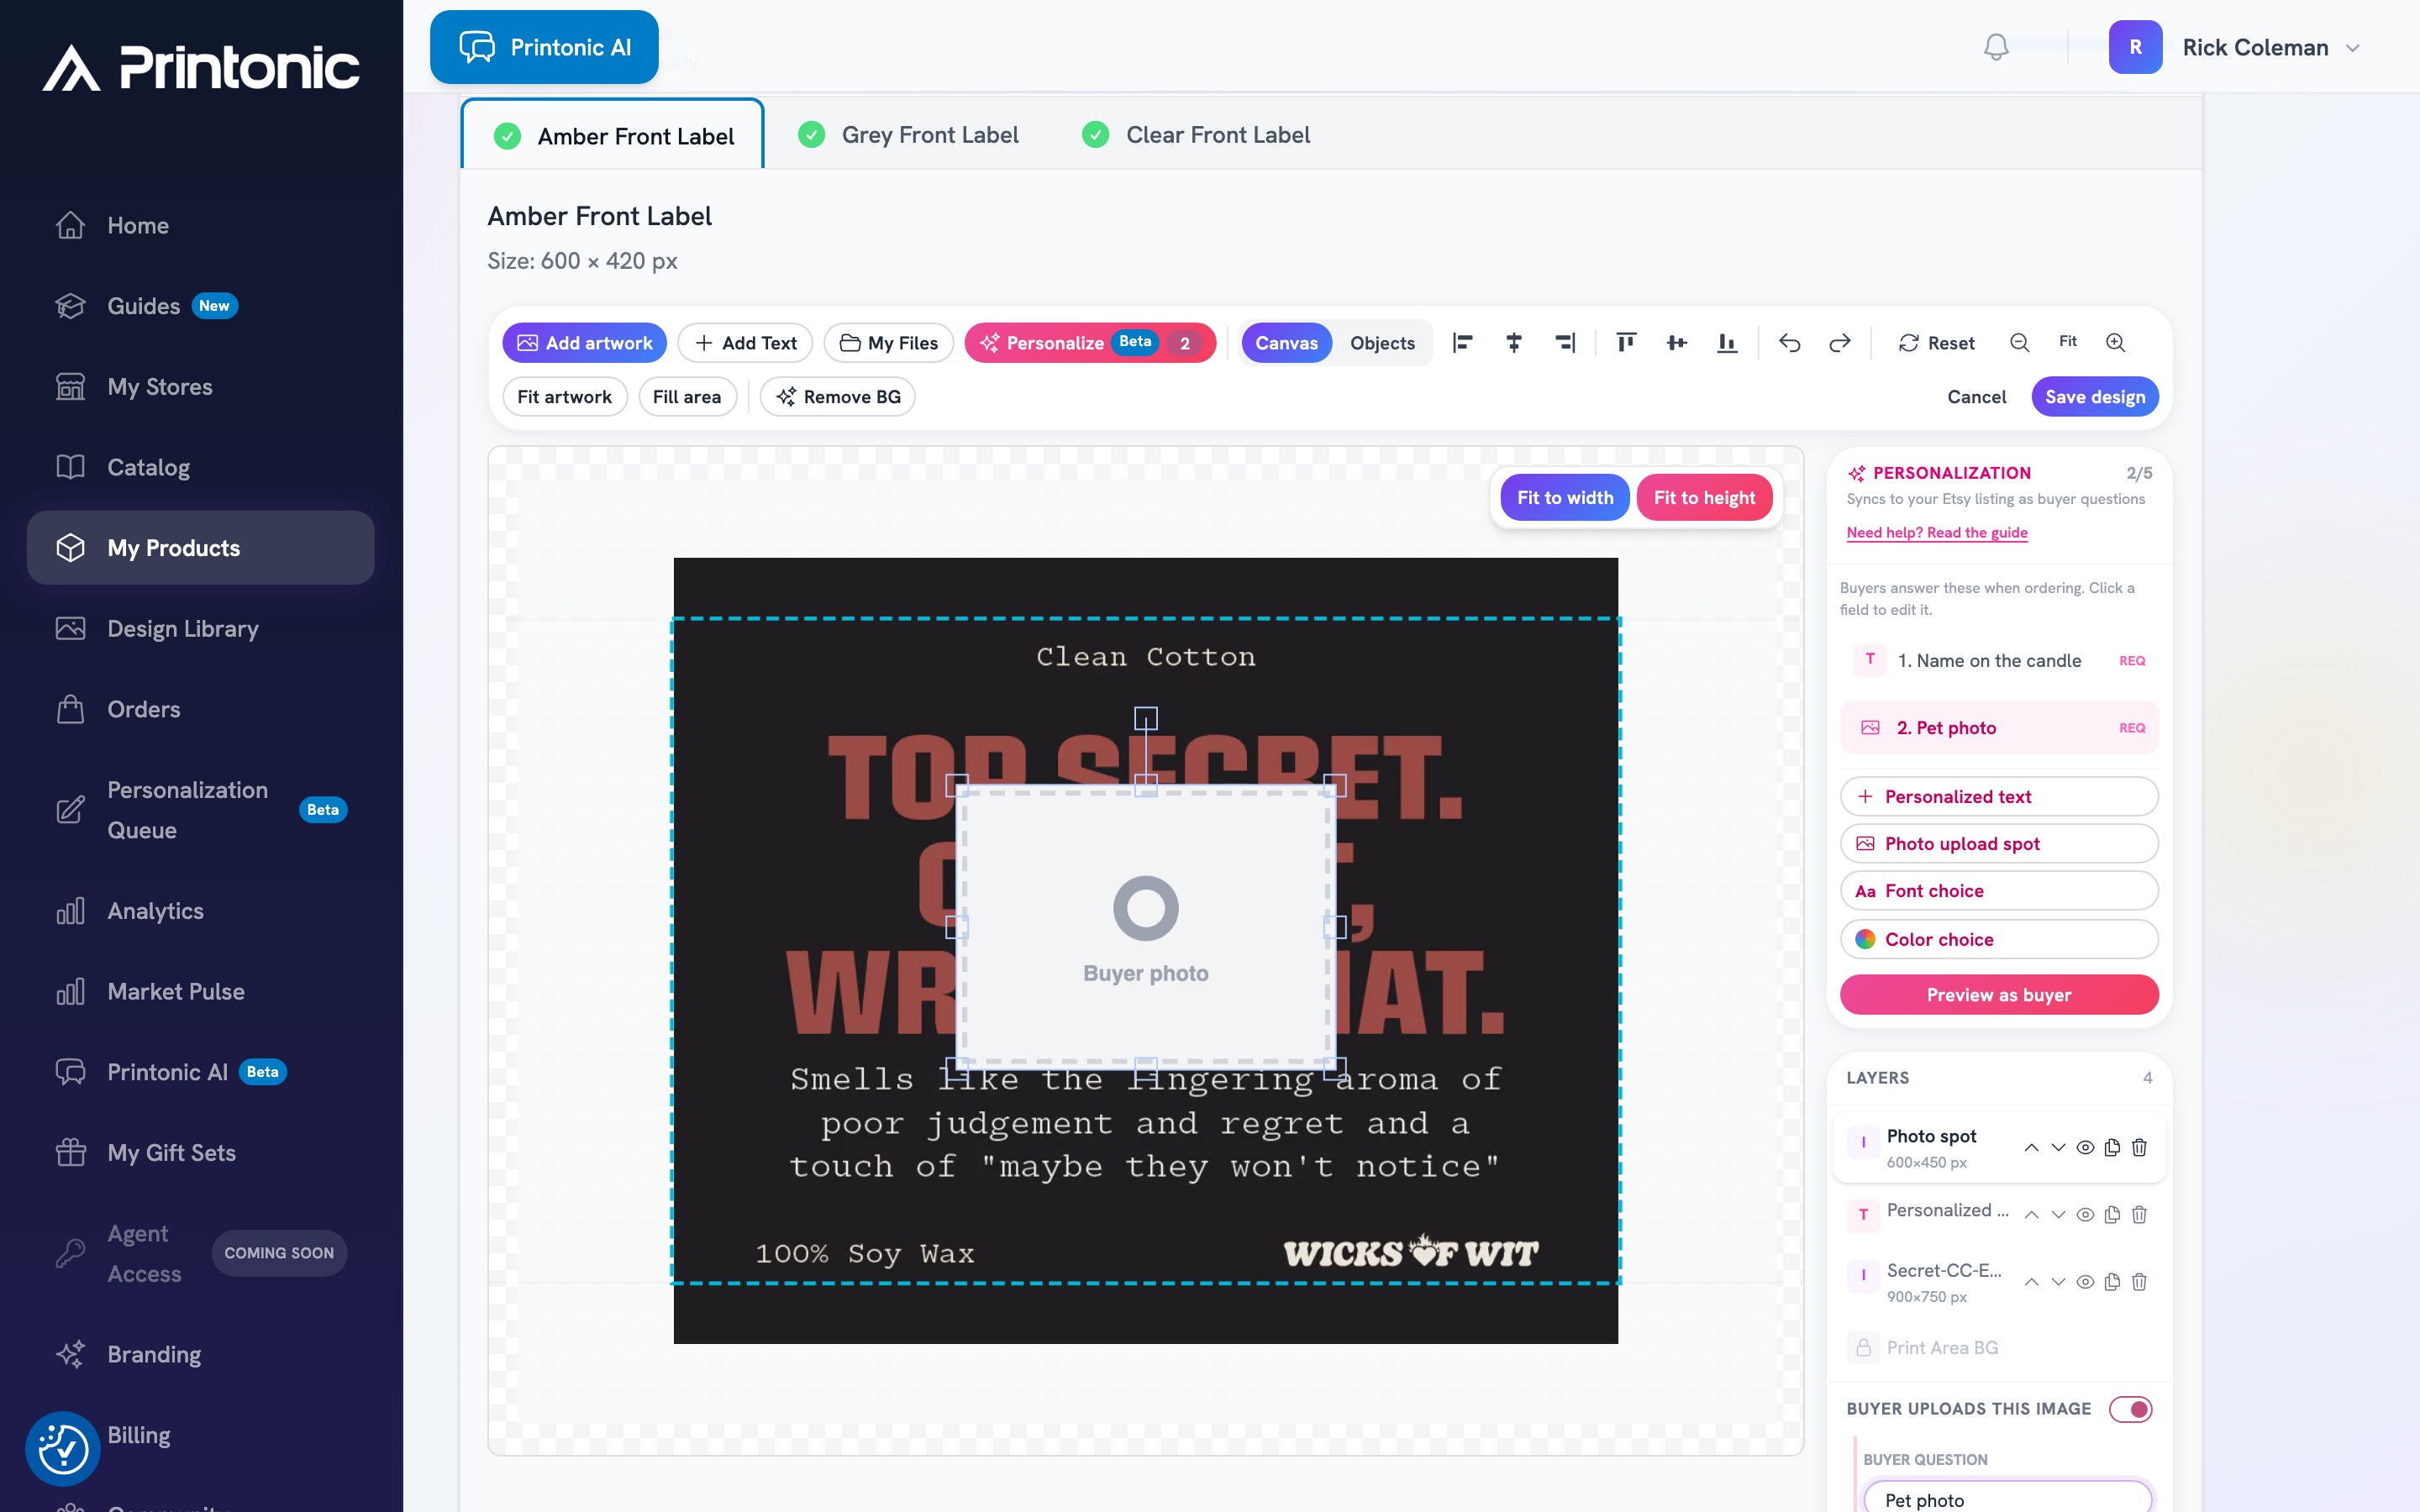2420x1512 pixels.
Task: Switch to Canvas view
Action: [x=1286, y=343]
